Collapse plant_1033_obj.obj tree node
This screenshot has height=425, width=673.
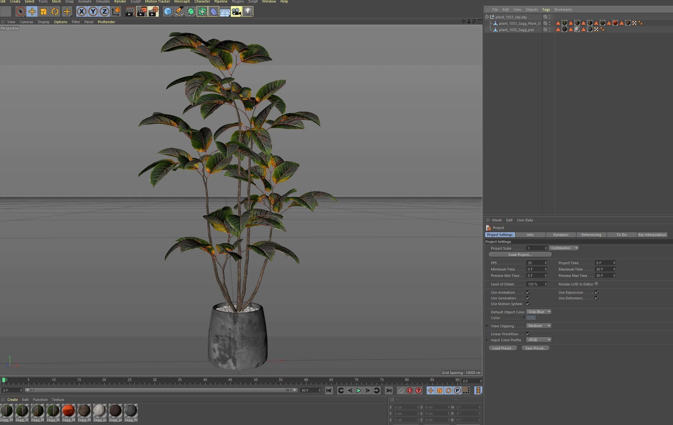click(487, 17)
